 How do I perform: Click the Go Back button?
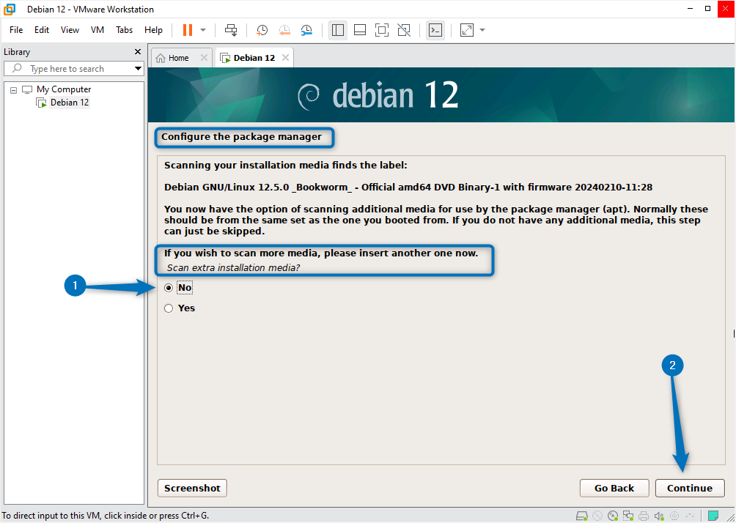tap(614, 488)
